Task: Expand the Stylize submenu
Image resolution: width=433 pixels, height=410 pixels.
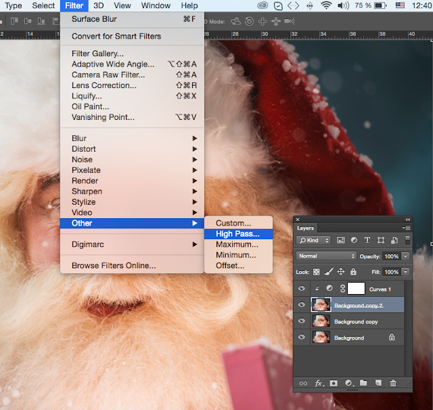Action: point(132,202)
